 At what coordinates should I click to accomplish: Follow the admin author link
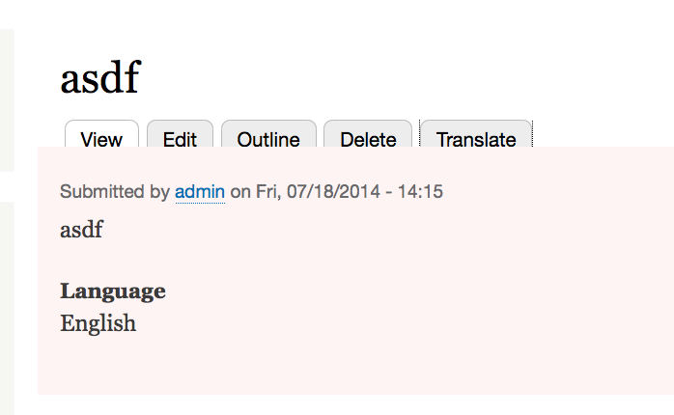200,192
